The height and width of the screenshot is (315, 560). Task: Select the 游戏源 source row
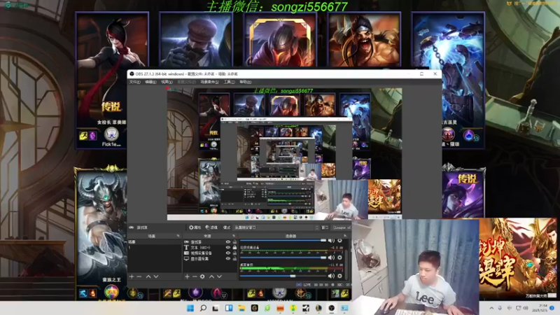(210, 241)
